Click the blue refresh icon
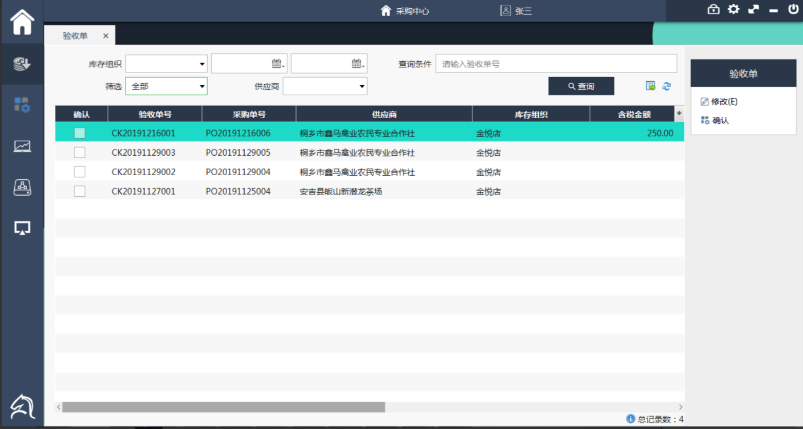 667,86
